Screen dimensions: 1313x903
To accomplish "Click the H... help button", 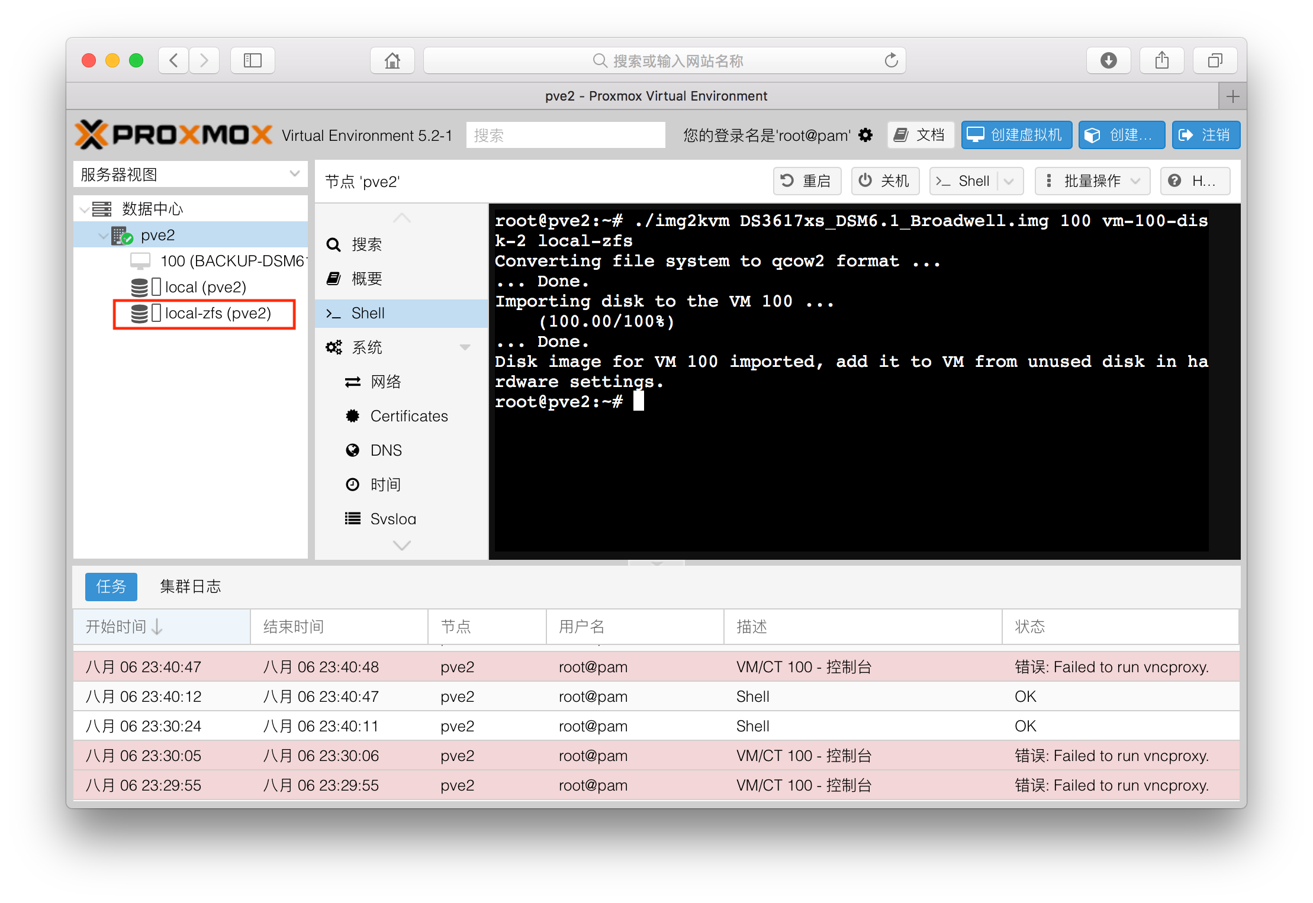I will [x=1195, y=181].
